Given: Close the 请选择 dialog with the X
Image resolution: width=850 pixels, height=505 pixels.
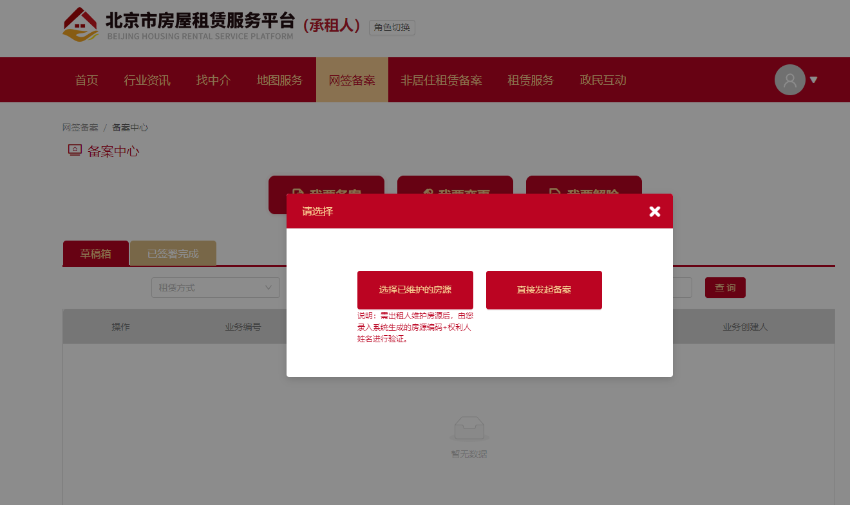Looking at the screenshot, I should pos(654,212).
